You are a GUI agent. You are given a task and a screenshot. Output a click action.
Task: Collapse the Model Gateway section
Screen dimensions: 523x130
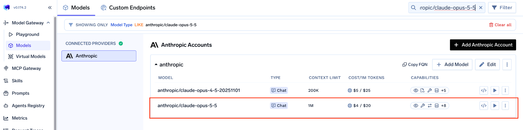click(48, 23)
